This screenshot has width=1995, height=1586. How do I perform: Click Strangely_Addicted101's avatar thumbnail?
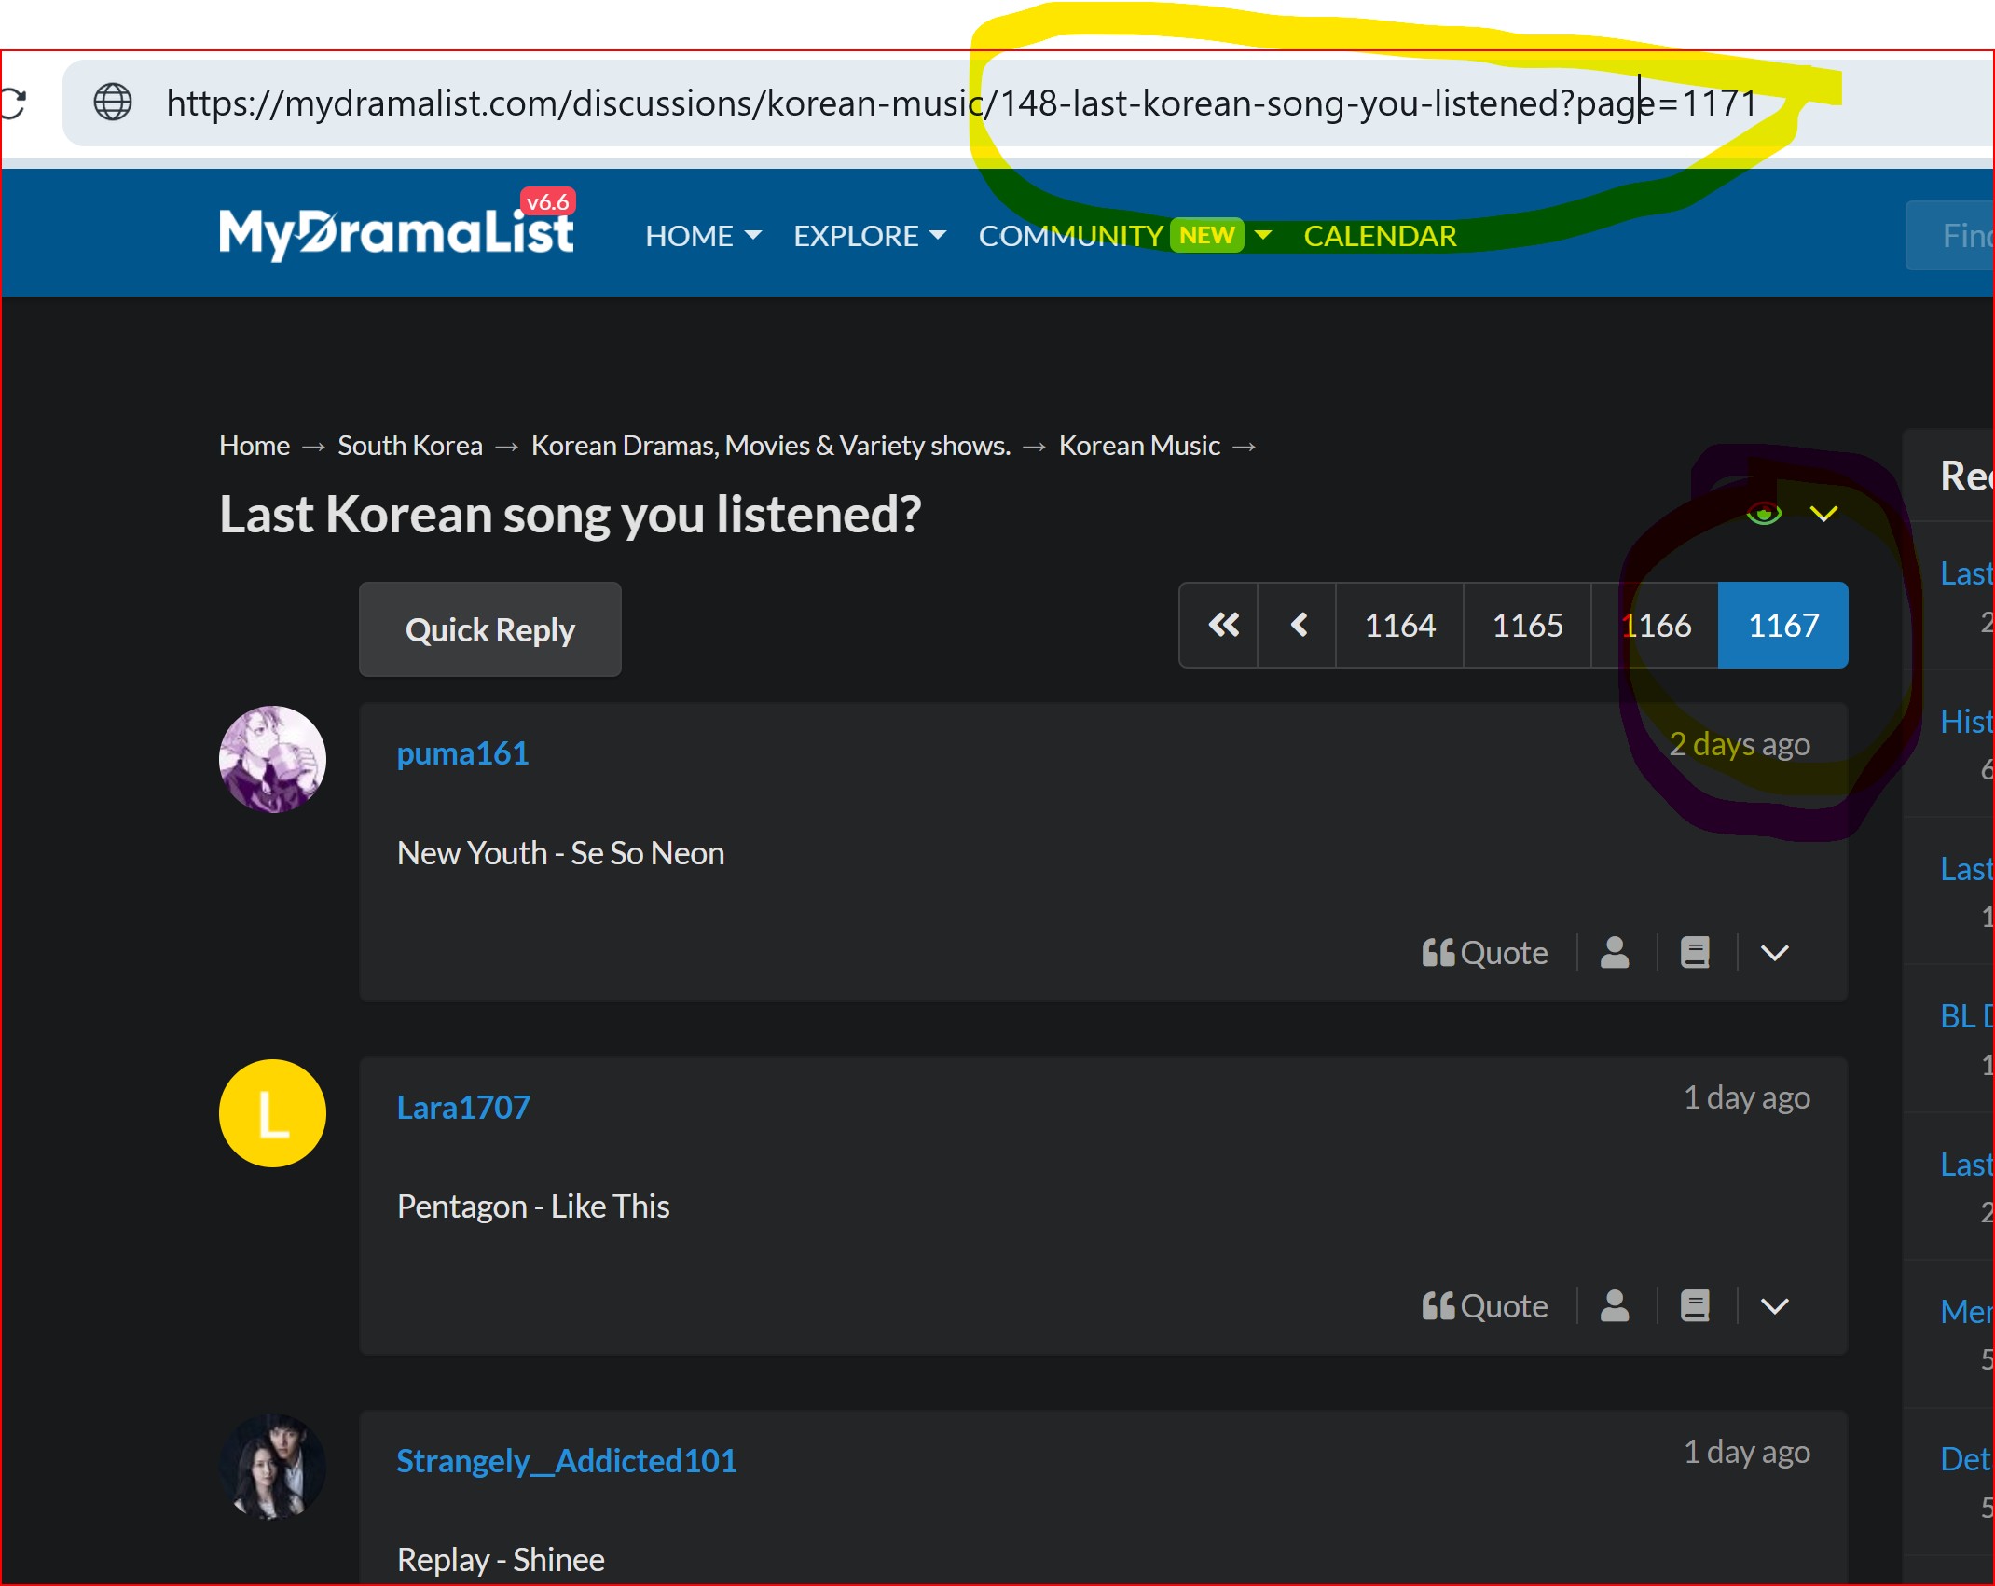pyautogui.click(x=272, y=1467)
